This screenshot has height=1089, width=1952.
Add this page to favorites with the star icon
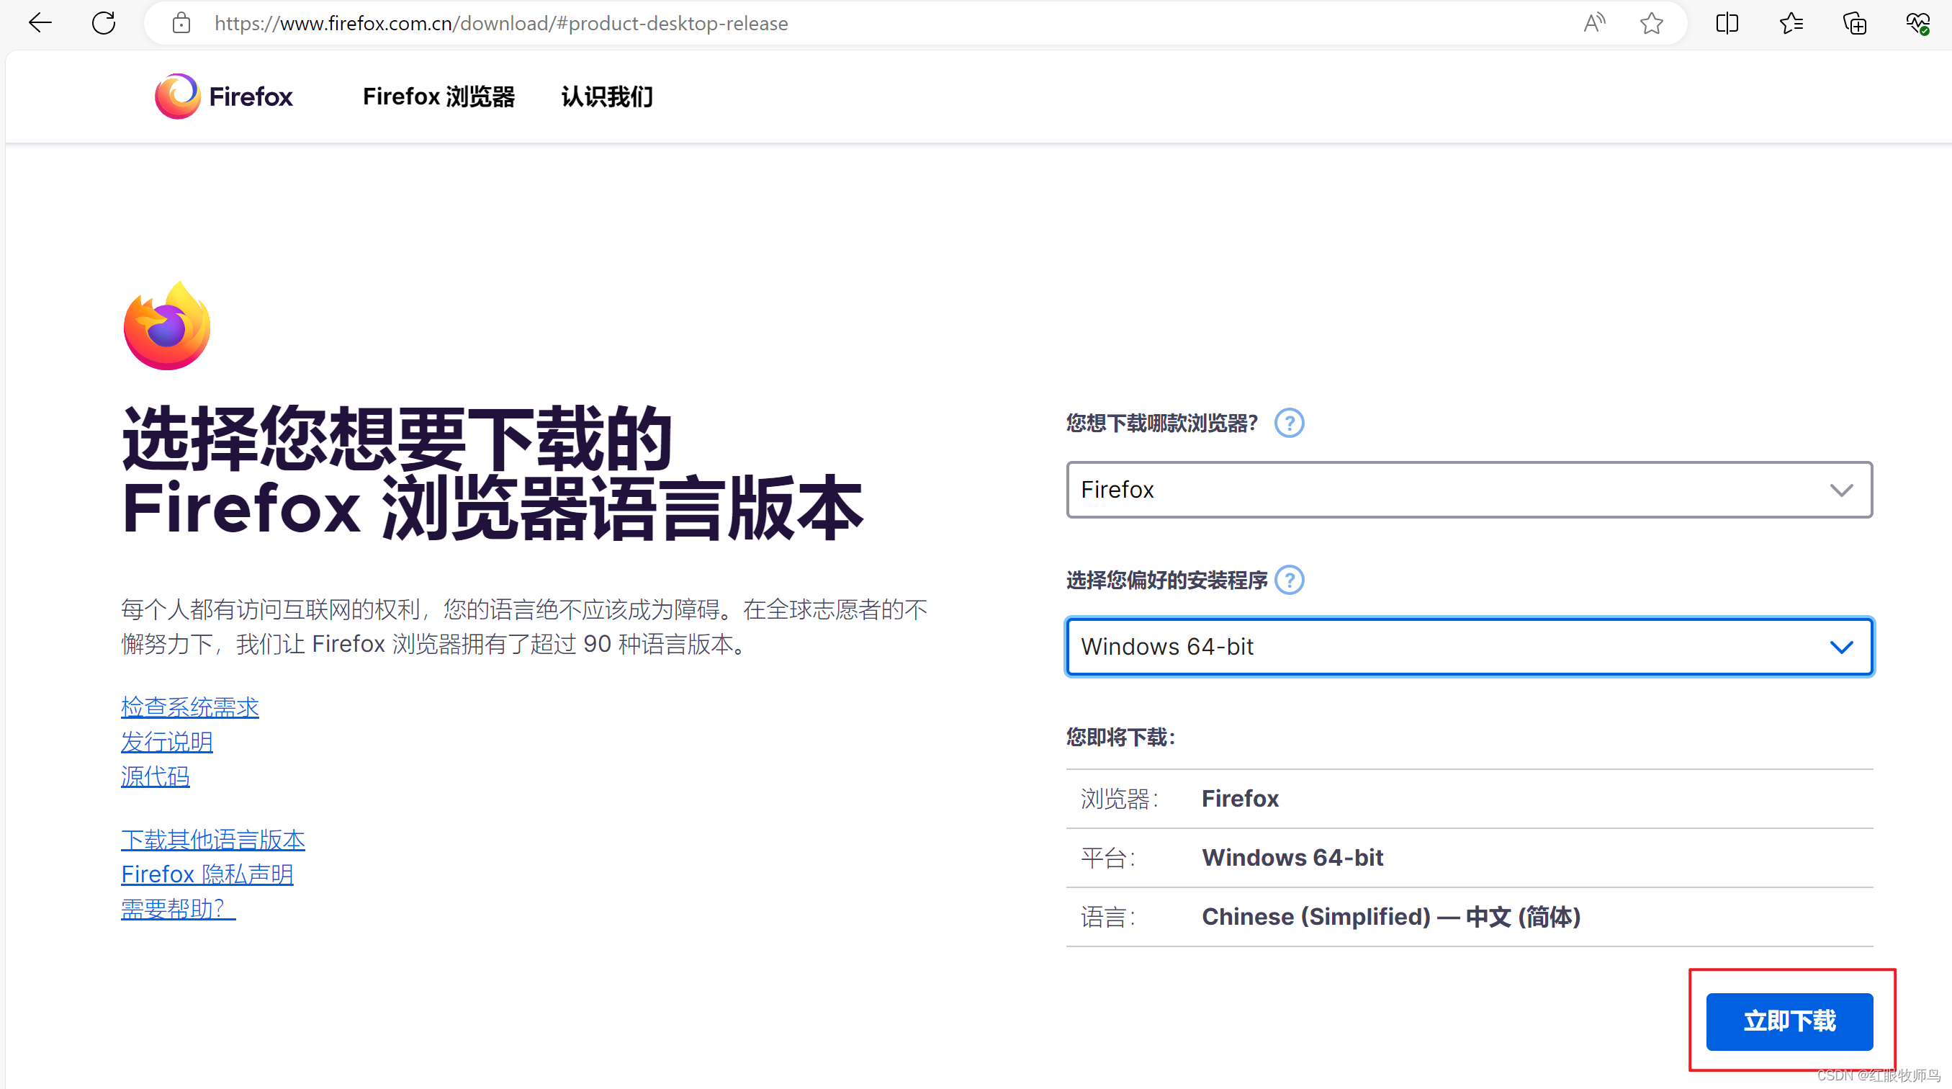point(1651,23)
